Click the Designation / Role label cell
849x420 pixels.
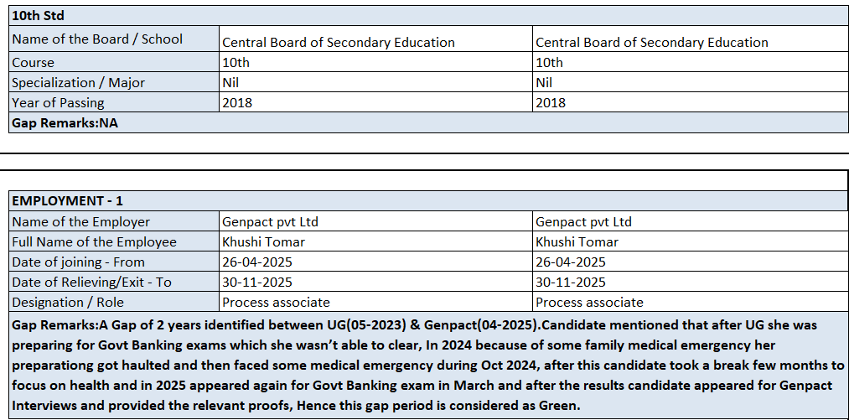click(67, 302)
